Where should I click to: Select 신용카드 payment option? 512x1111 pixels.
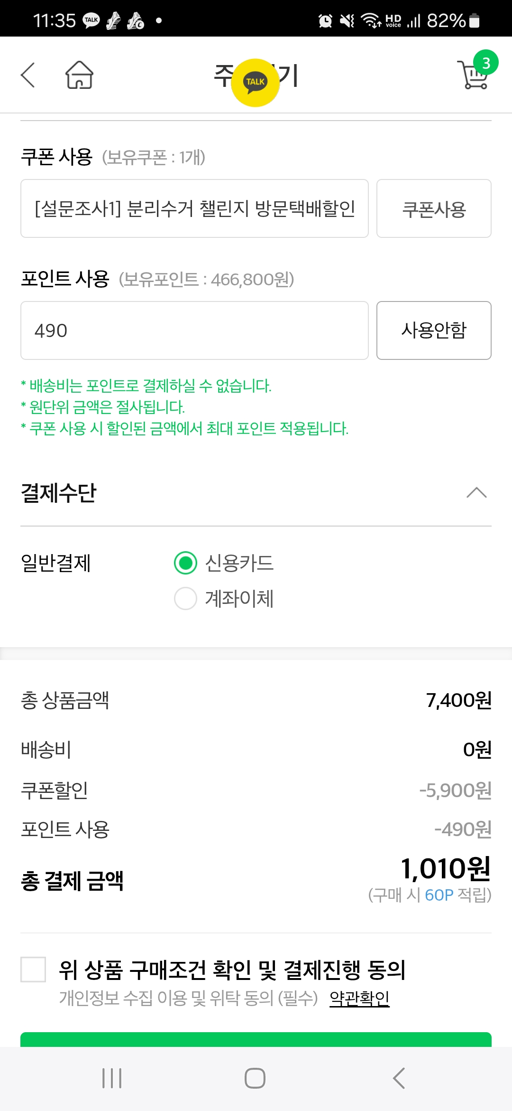click(x=185, y=563)
